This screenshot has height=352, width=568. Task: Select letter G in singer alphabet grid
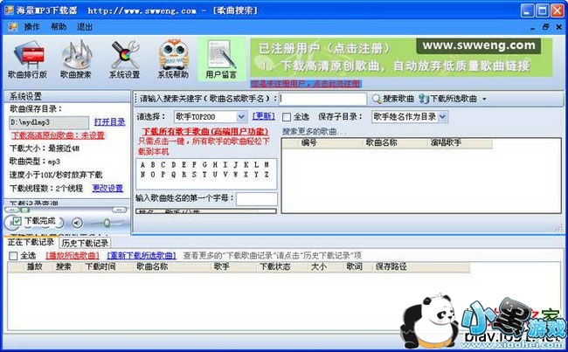point(204,165)
